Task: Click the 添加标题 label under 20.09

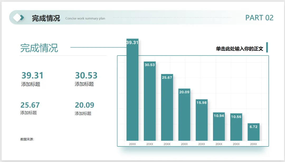Action: 83,113
